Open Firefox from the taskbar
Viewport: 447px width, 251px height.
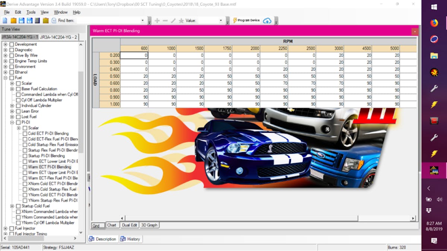pyautogui.click(x=434, y=23)
